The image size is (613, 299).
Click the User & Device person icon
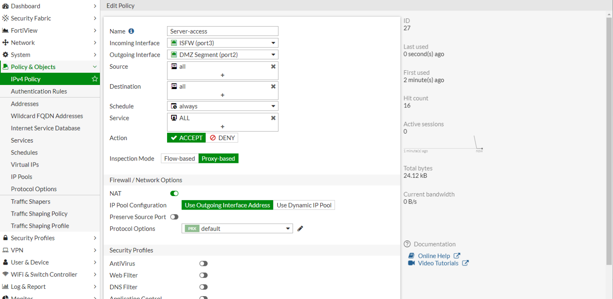click(6, 262)
